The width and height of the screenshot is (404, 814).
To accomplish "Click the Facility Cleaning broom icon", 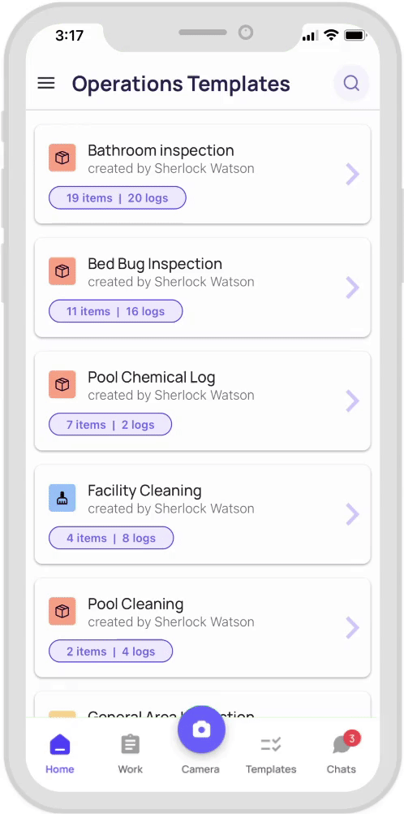I will coord(62,498).
